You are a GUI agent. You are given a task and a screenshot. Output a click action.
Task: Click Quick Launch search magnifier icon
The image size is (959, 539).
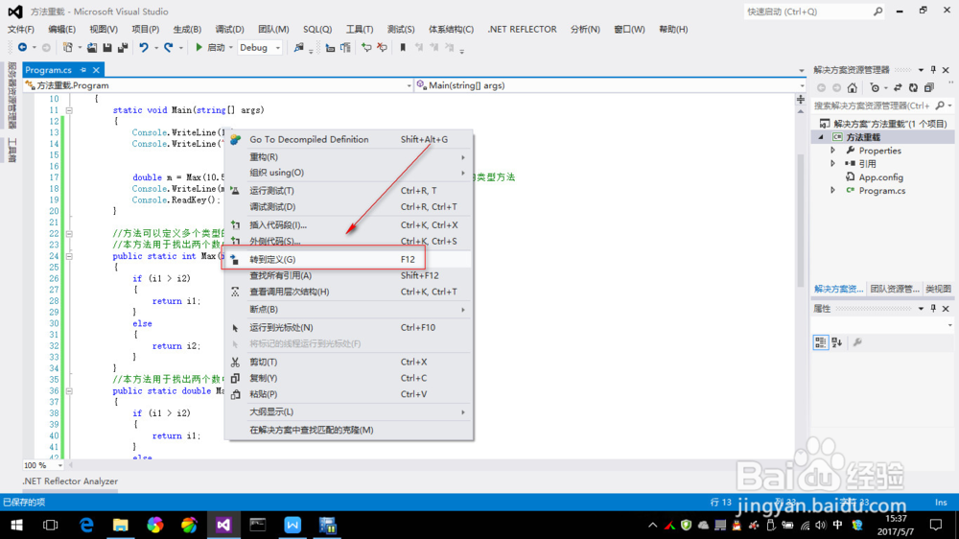[x=877, y=12]
